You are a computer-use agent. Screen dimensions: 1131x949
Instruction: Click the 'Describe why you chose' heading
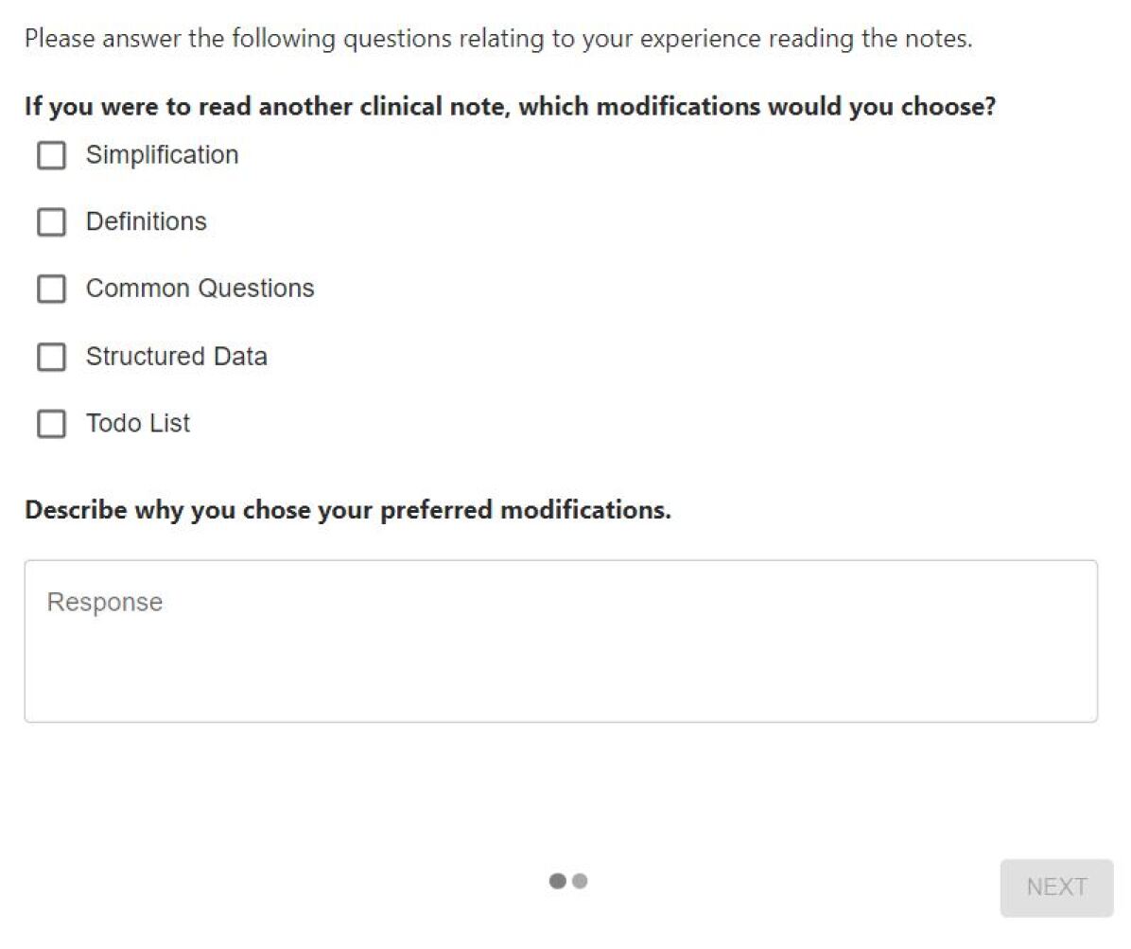click(347, 510)
